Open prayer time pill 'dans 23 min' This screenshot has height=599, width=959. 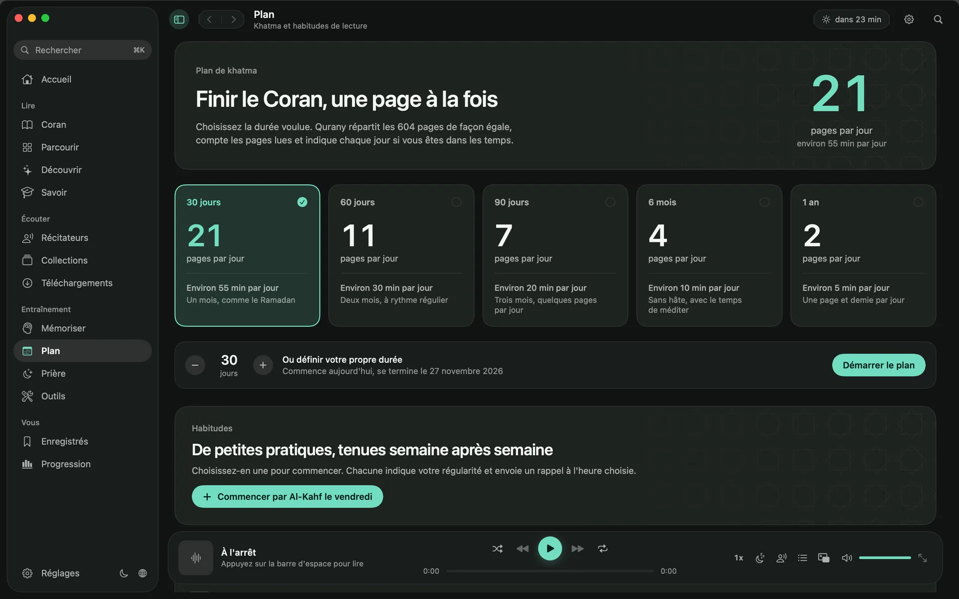pyautogui.click(x=852, y=19)
